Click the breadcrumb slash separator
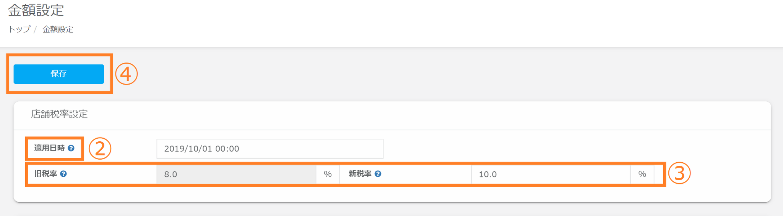783x216 pixels. (35, 29)
